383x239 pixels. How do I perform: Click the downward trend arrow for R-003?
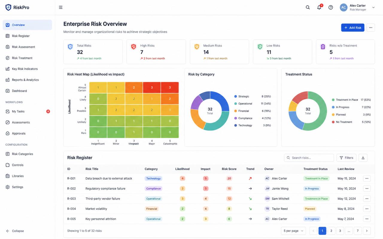point(250,199)
